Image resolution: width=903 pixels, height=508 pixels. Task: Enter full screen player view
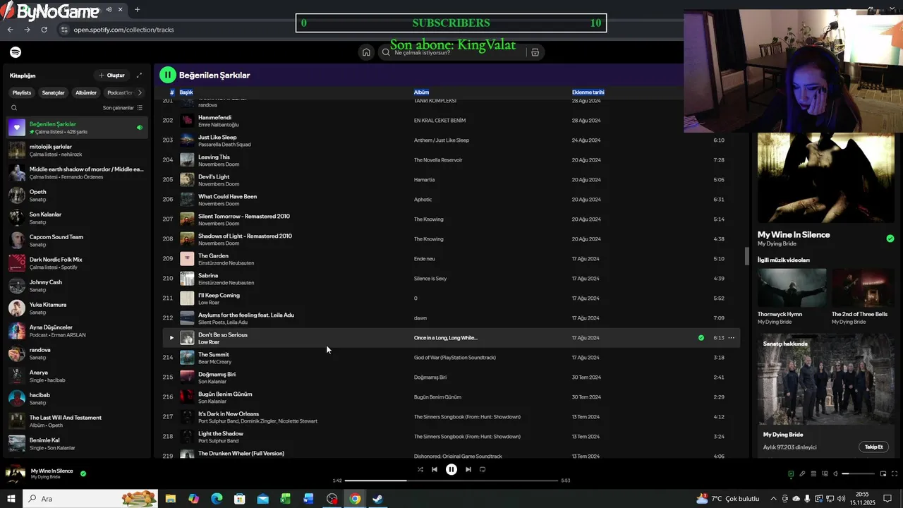coord(895,474)
